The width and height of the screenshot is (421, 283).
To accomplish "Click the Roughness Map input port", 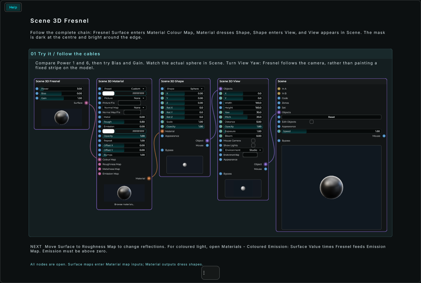I will 100,164.
